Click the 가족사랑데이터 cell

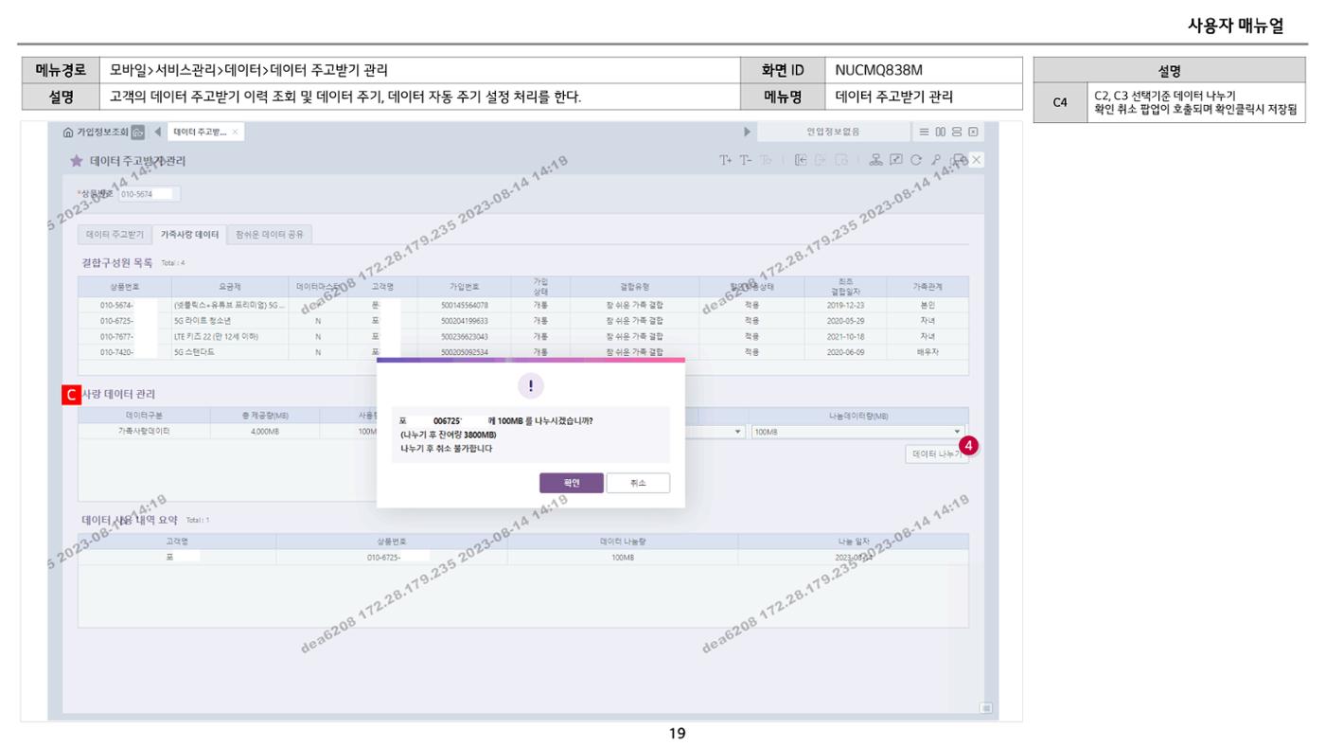pyautogui.click(x=144, y=432)
